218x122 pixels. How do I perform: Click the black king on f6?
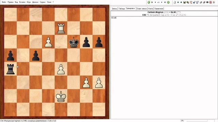pyautogui.click(x=74, y=42)
